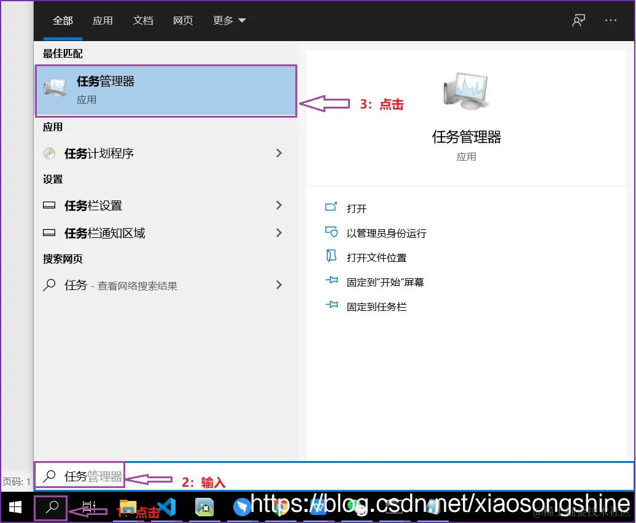The height and width of the screenshot is (523, 636).
Task: Click the folder icon for 打开文件位置
Action: click(332, 256)
